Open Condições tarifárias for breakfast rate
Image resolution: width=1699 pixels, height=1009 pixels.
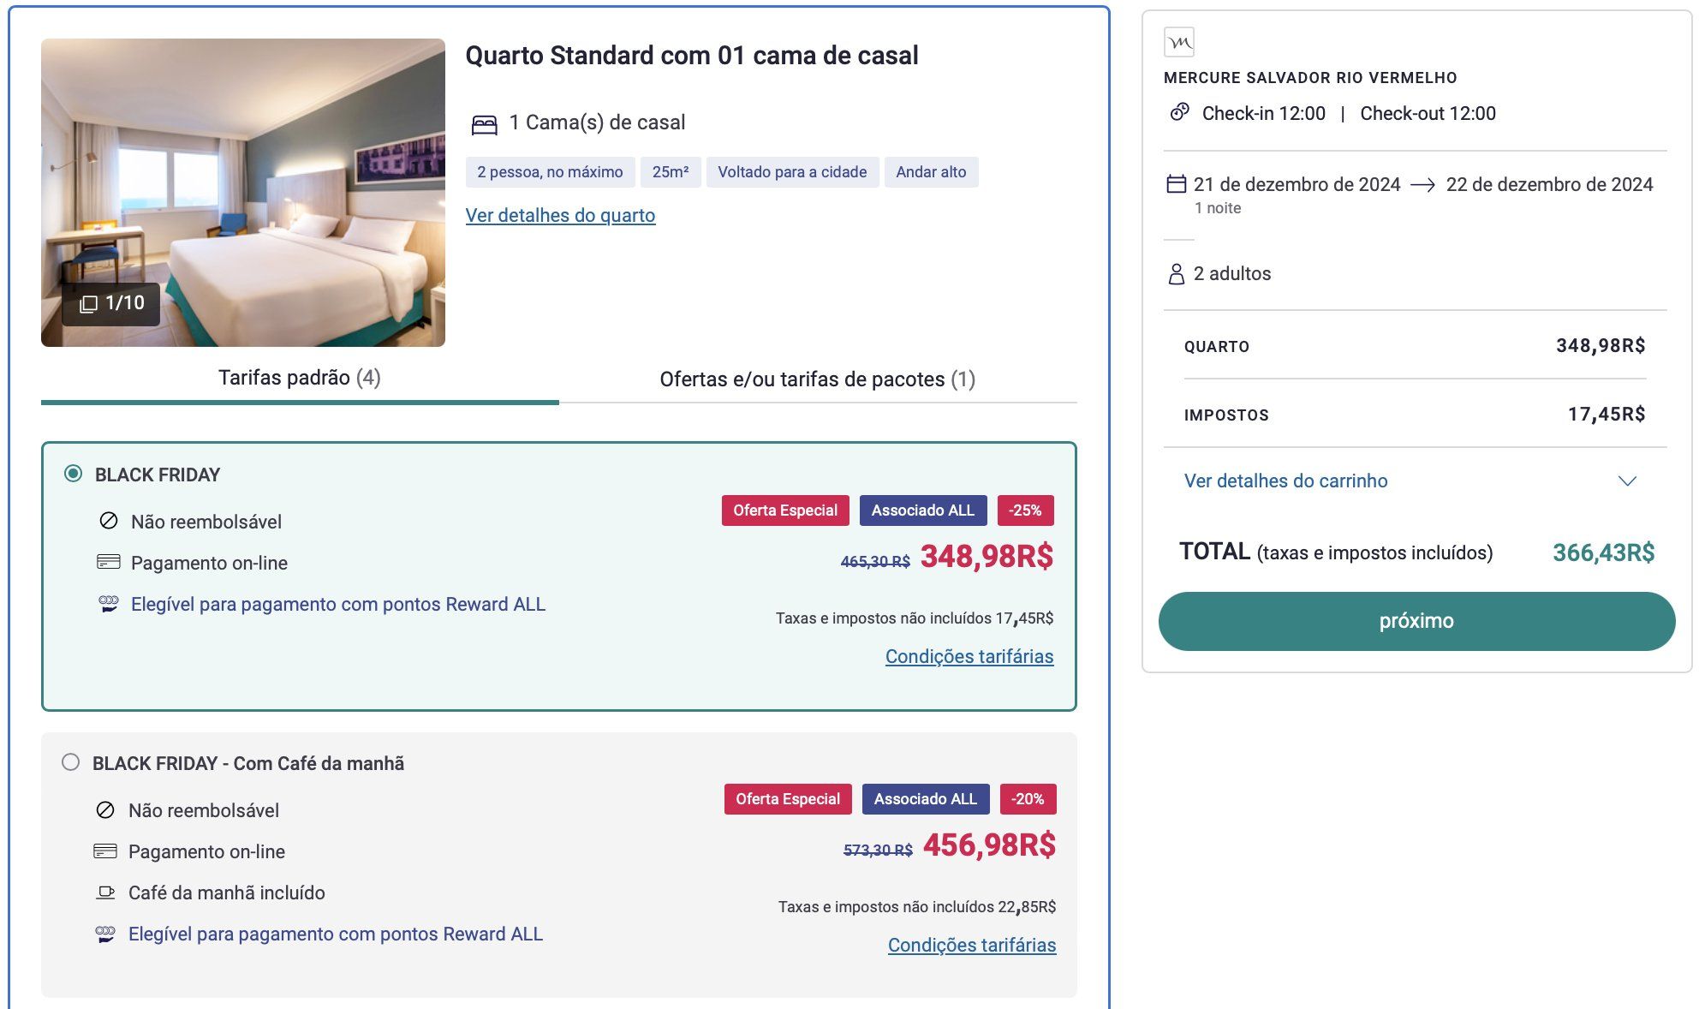pyautogui.click(x=972, y=946)
